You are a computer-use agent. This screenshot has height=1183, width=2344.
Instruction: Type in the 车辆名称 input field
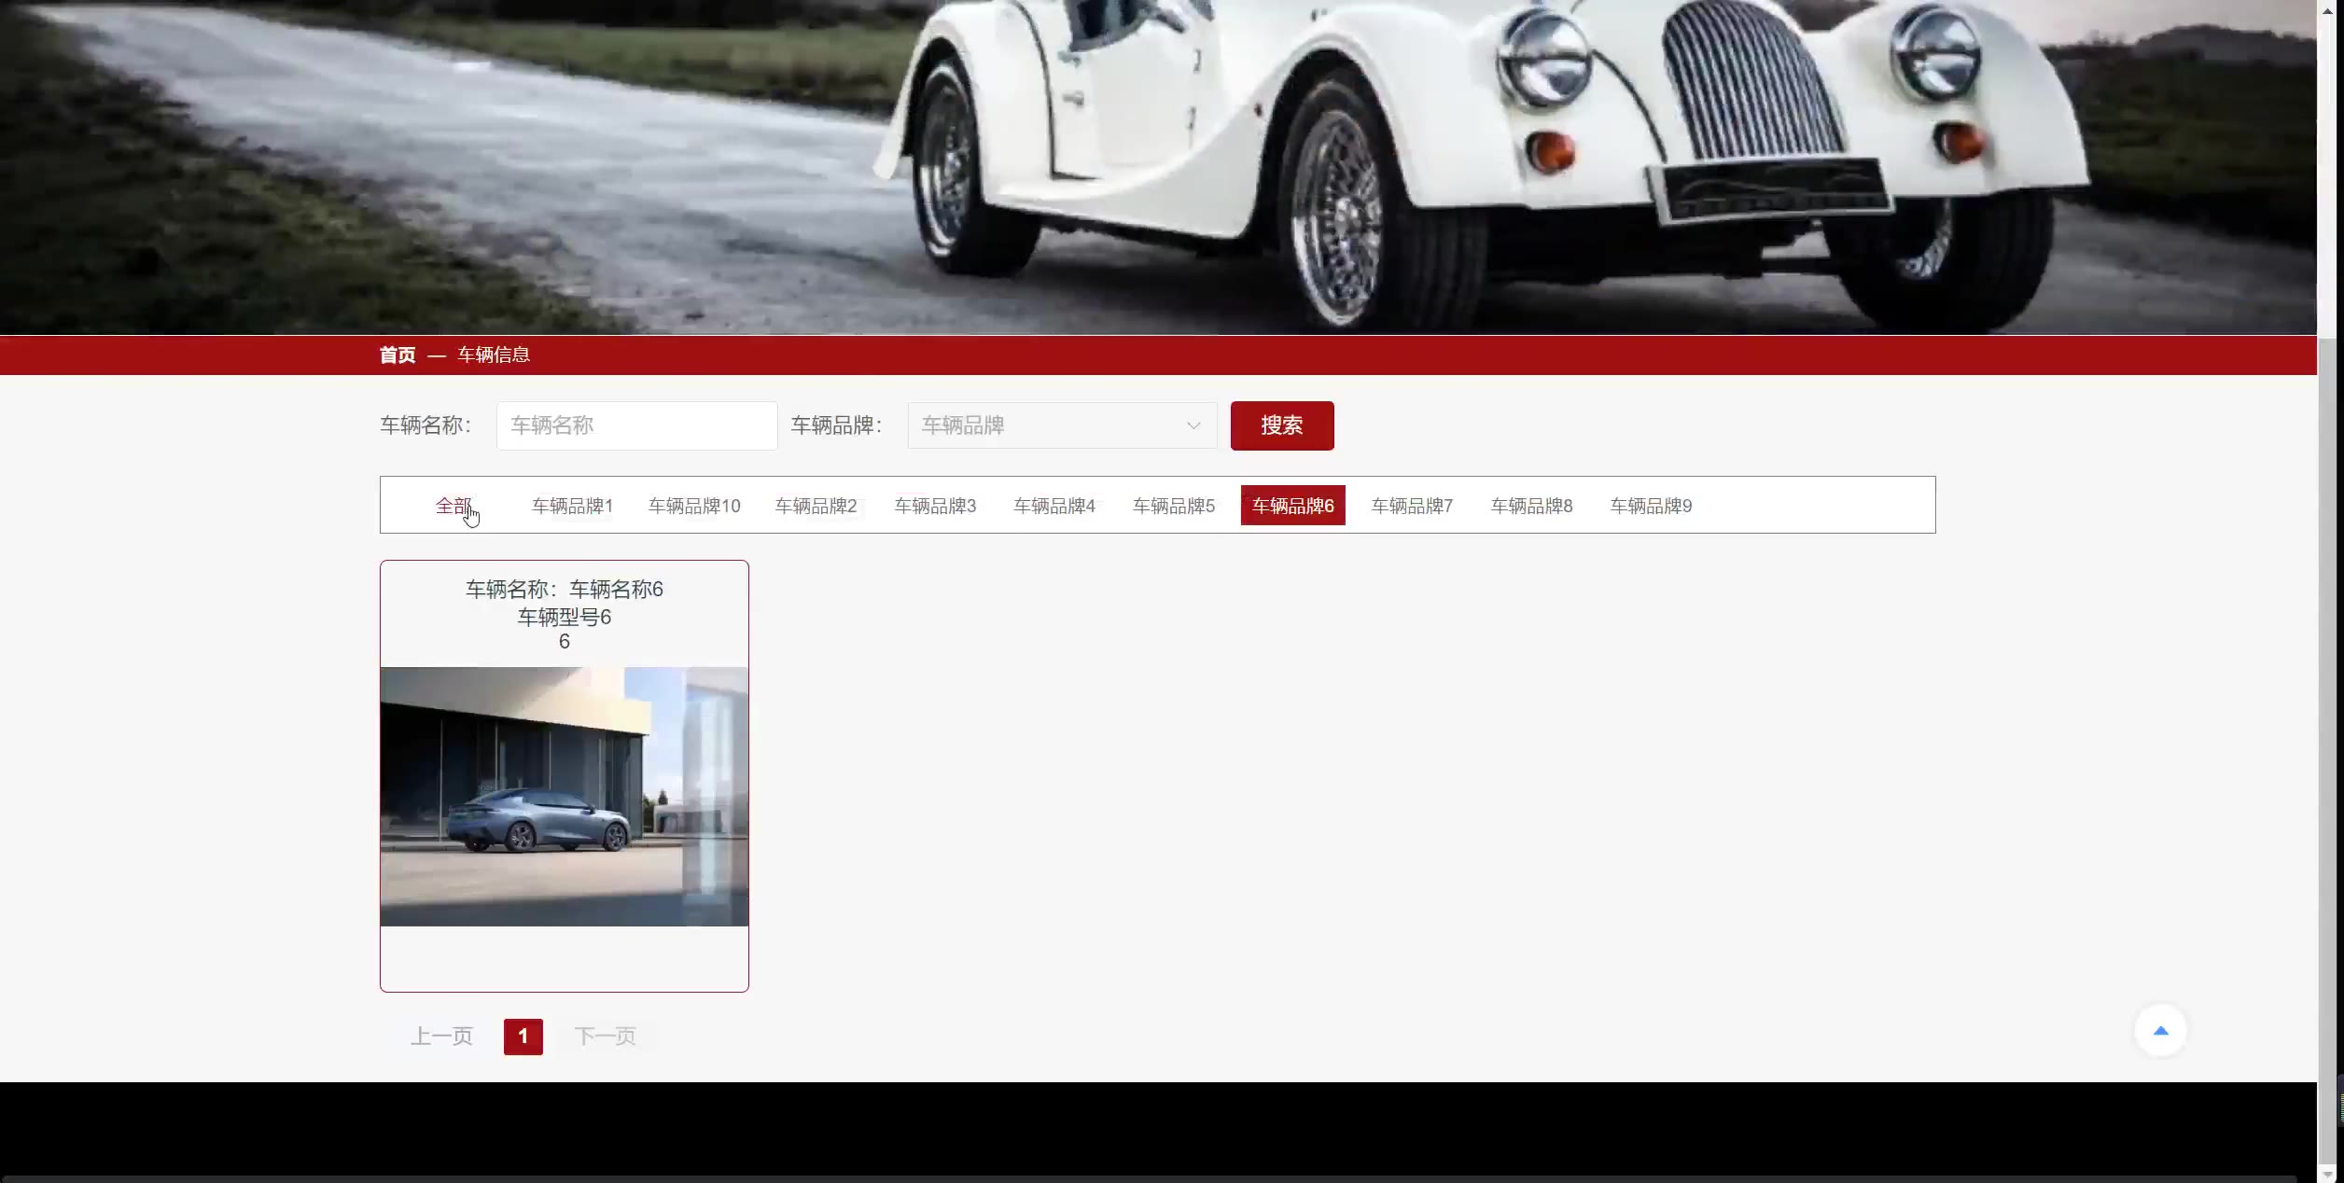coord(636,425)
